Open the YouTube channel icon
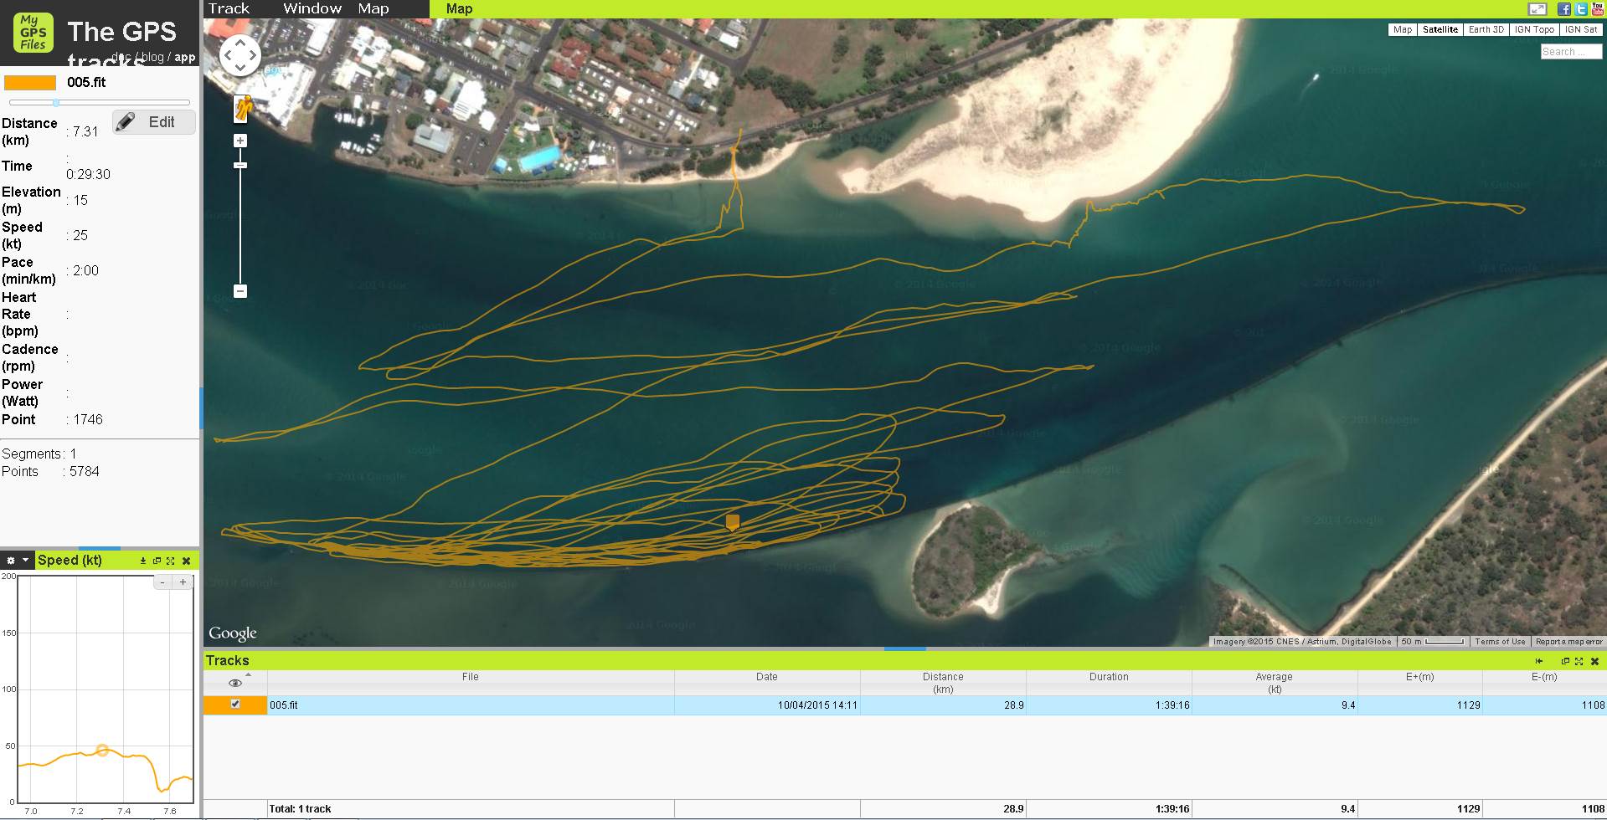Screen dimensions: 1607x820 [x=1598, y=9]
